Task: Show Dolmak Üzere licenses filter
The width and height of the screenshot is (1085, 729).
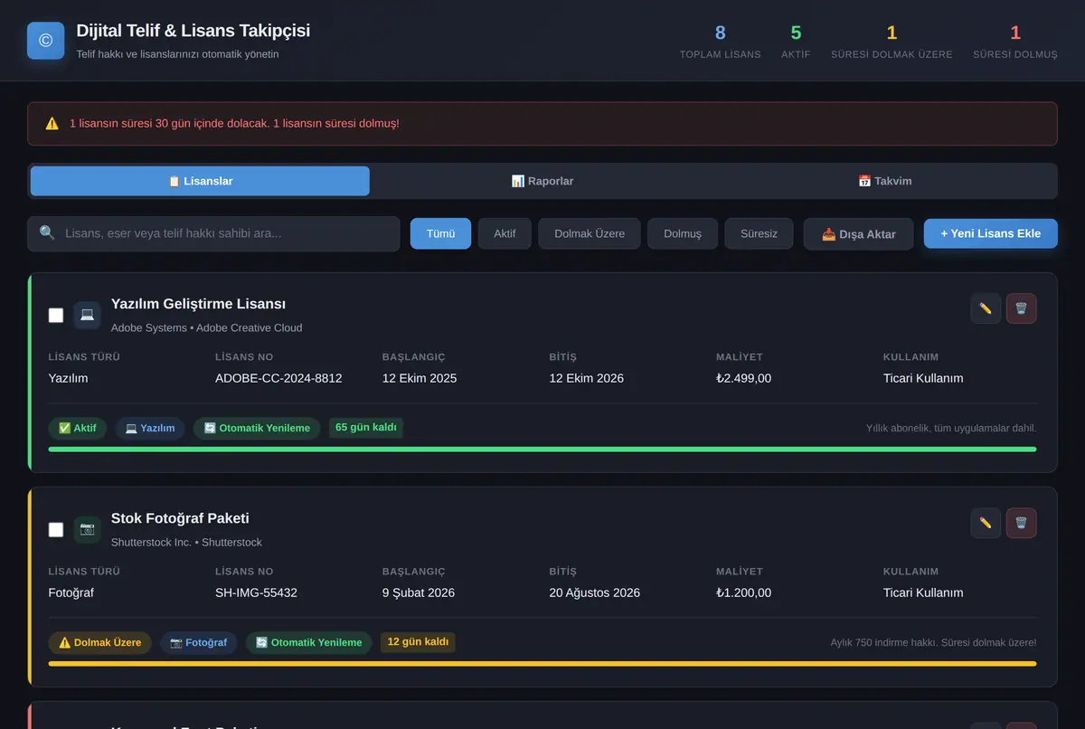Action: pos(590,233)
